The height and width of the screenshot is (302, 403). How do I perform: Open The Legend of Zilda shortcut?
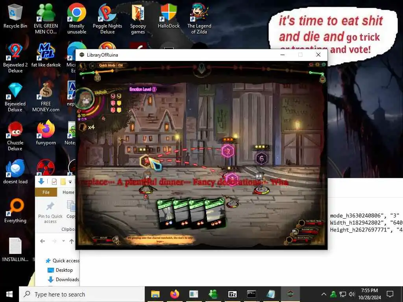pos(199,19)
